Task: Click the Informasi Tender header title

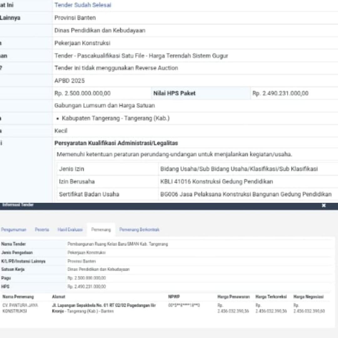Action: 18,205
